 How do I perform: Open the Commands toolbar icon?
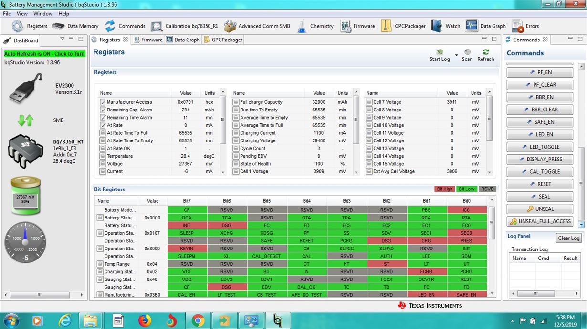click(x=125, y=26)
